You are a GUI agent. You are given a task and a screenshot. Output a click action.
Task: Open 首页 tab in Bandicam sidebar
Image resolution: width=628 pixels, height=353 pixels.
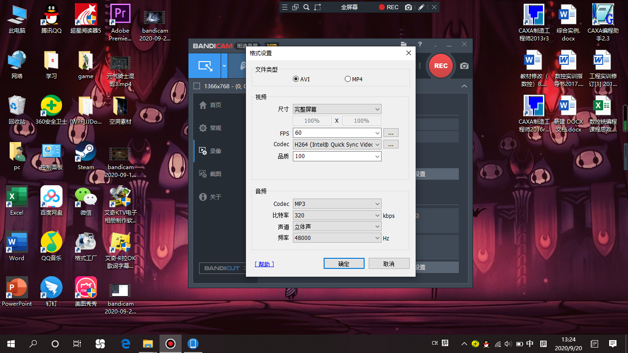pos(211,105)
